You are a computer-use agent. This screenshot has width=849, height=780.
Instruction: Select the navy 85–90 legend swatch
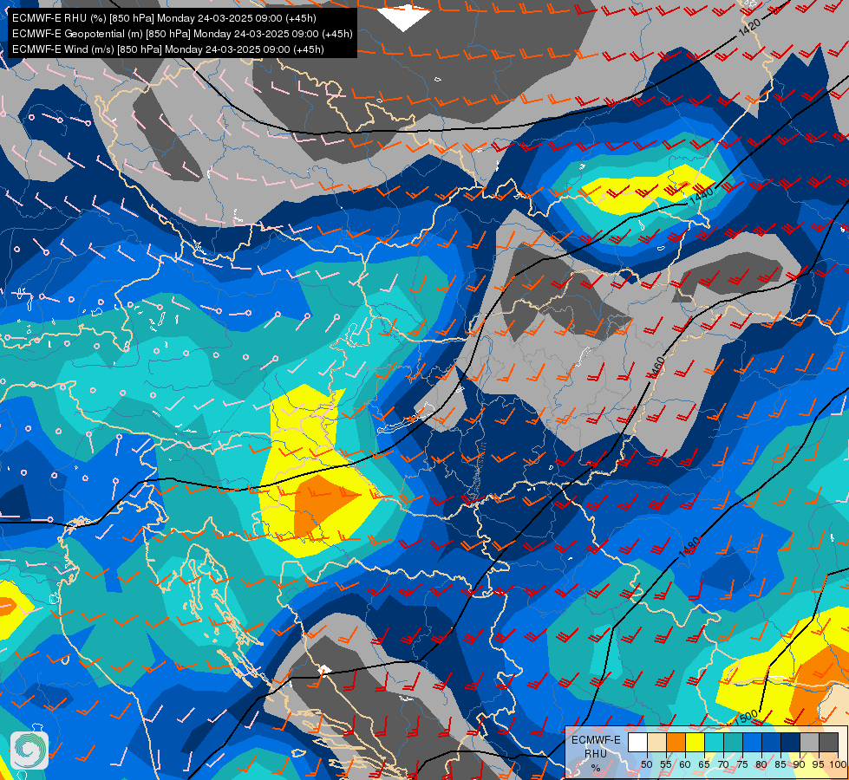coord(791,742)
